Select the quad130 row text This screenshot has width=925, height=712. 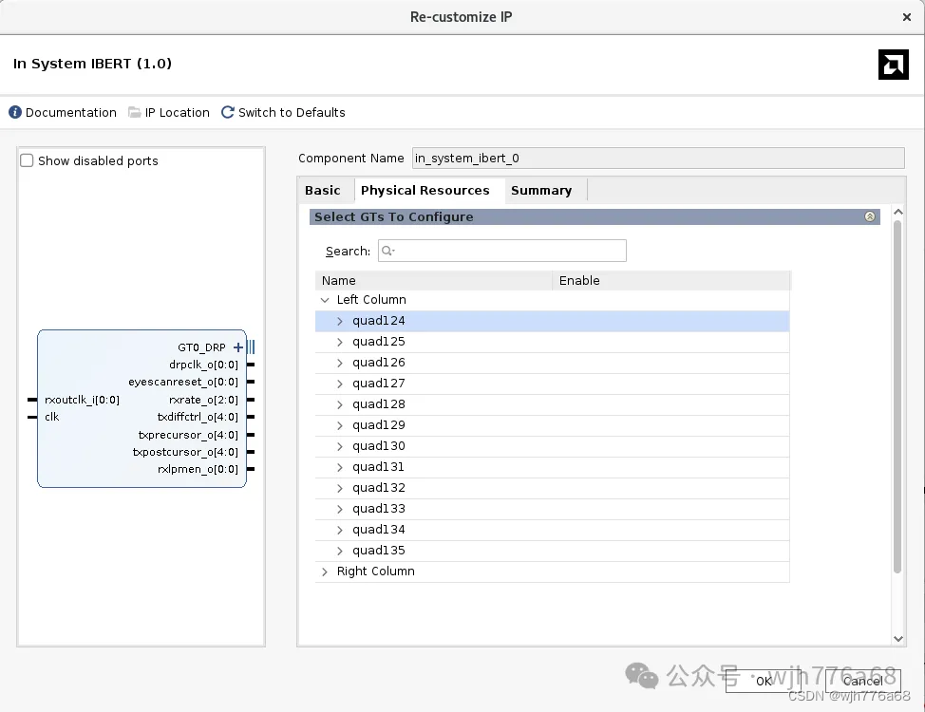click(x=379, y=446)
